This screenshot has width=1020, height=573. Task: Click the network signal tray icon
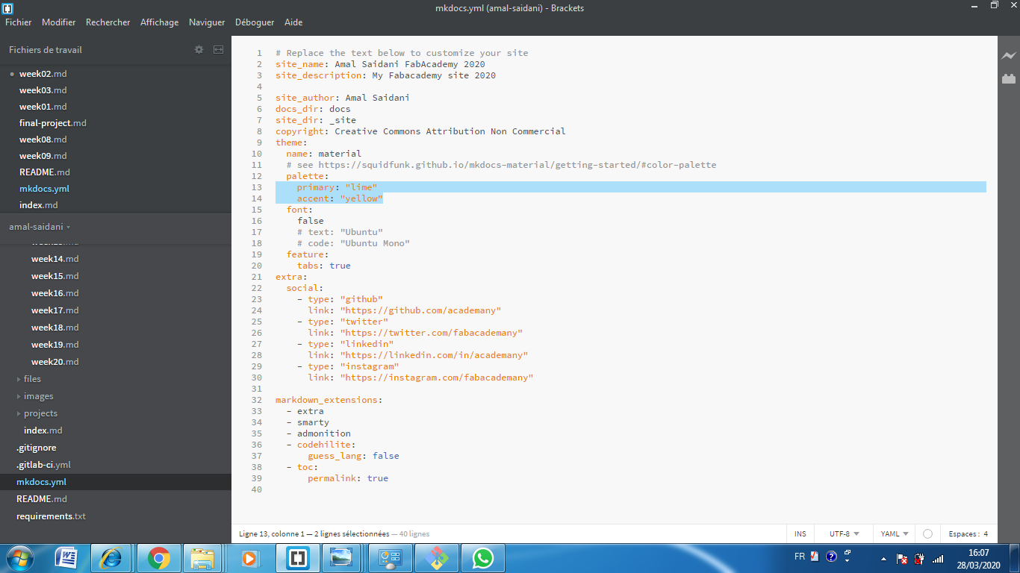click(938, 558)
